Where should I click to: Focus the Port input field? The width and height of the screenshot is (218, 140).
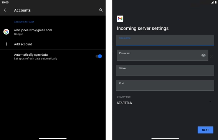point(165,85)
